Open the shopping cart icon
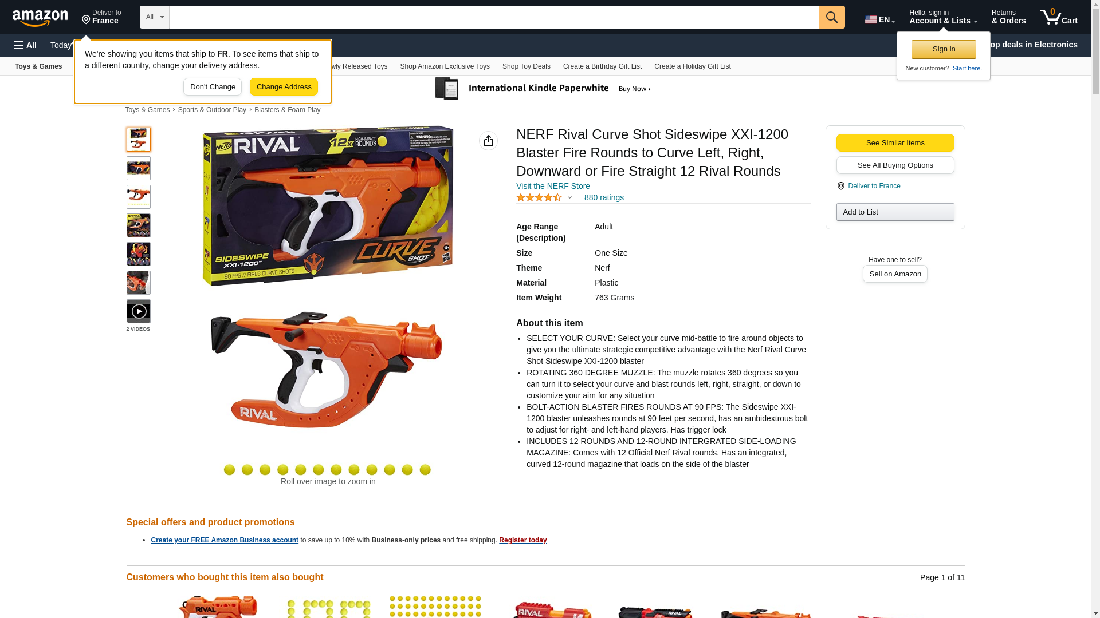Image resolution: width=1100 pixels, height=618 pixels. pyautogui.click(x=1058, y=17)
